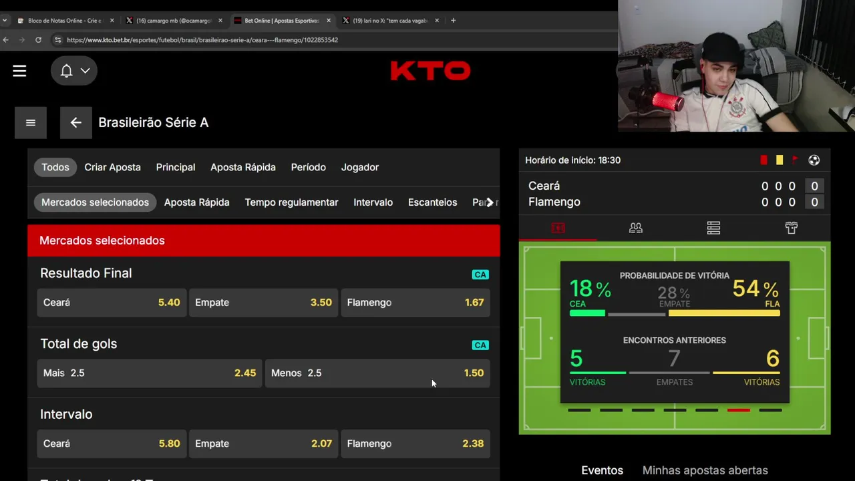Viewport: 855px width, 481px height.
Task: Click the Ceará team name in scoreboard
Action: click(x=544, y=186)
